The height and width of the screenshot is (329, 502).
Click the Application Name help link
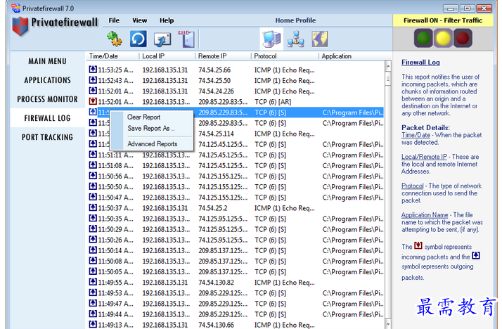pyautogui.click(x=425, y=215)
